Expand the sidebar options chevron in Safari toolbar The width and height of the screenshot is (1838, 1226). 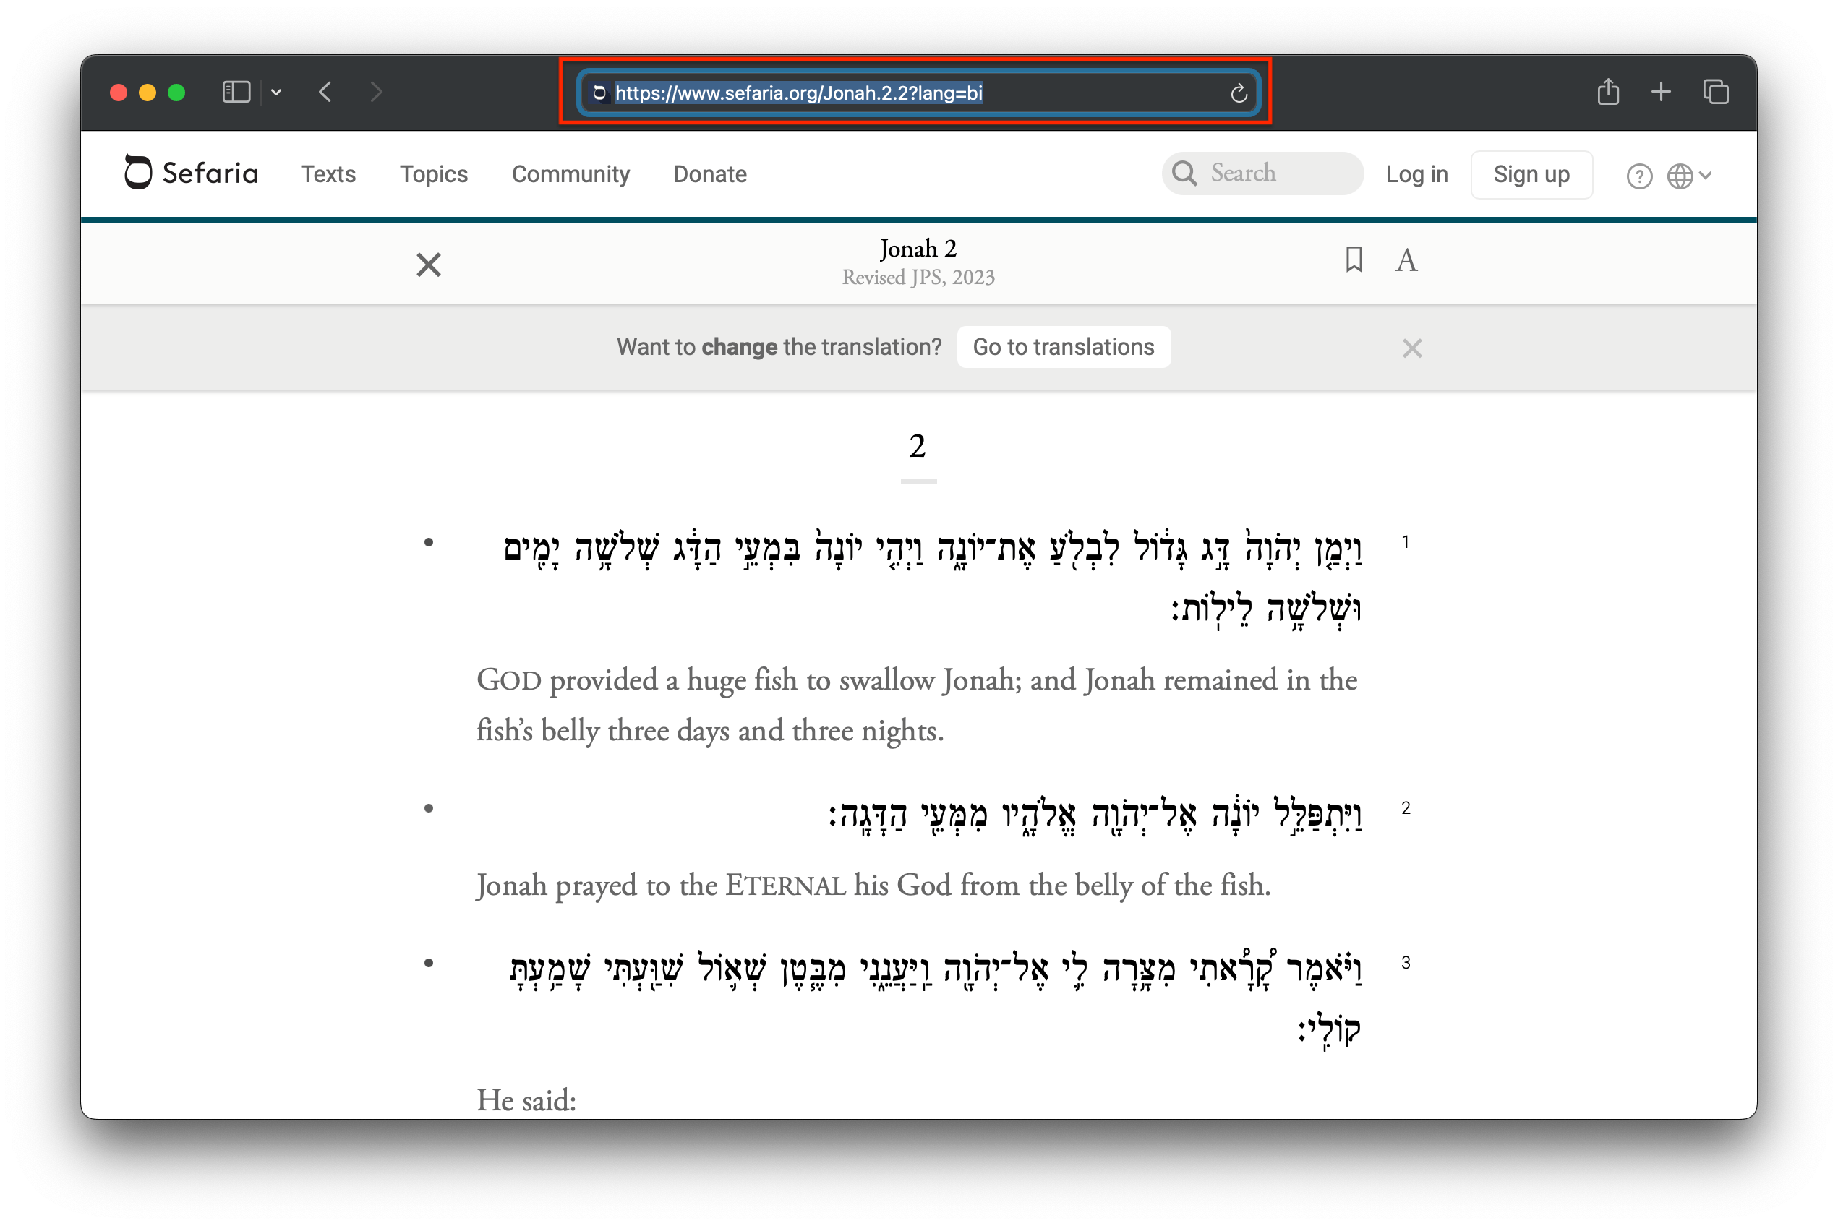[x=276, y=93]
